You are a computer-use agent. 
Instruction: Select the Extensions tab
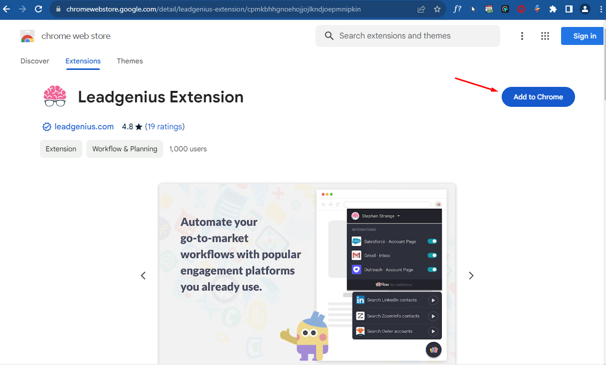83,61
